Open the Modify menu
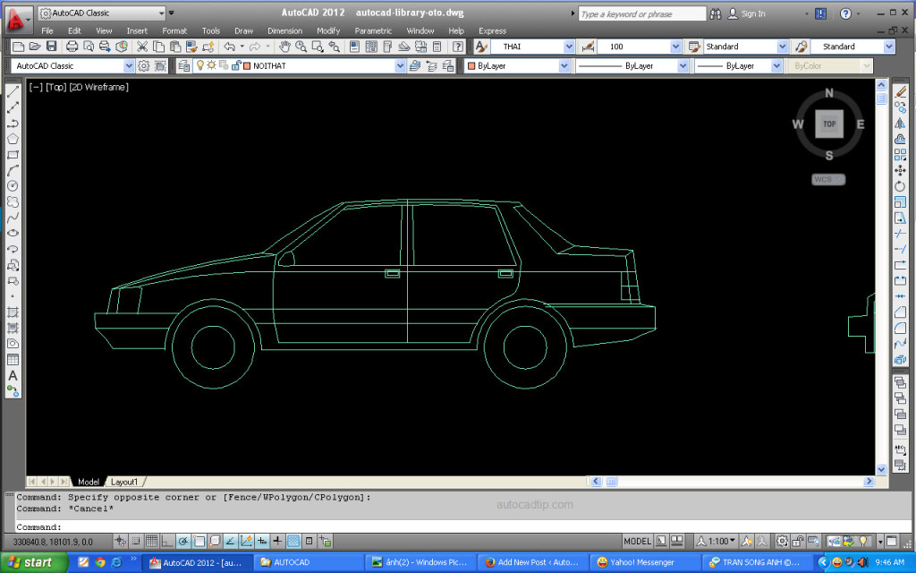The image size is (916, 573). click(x=328, y=30)
